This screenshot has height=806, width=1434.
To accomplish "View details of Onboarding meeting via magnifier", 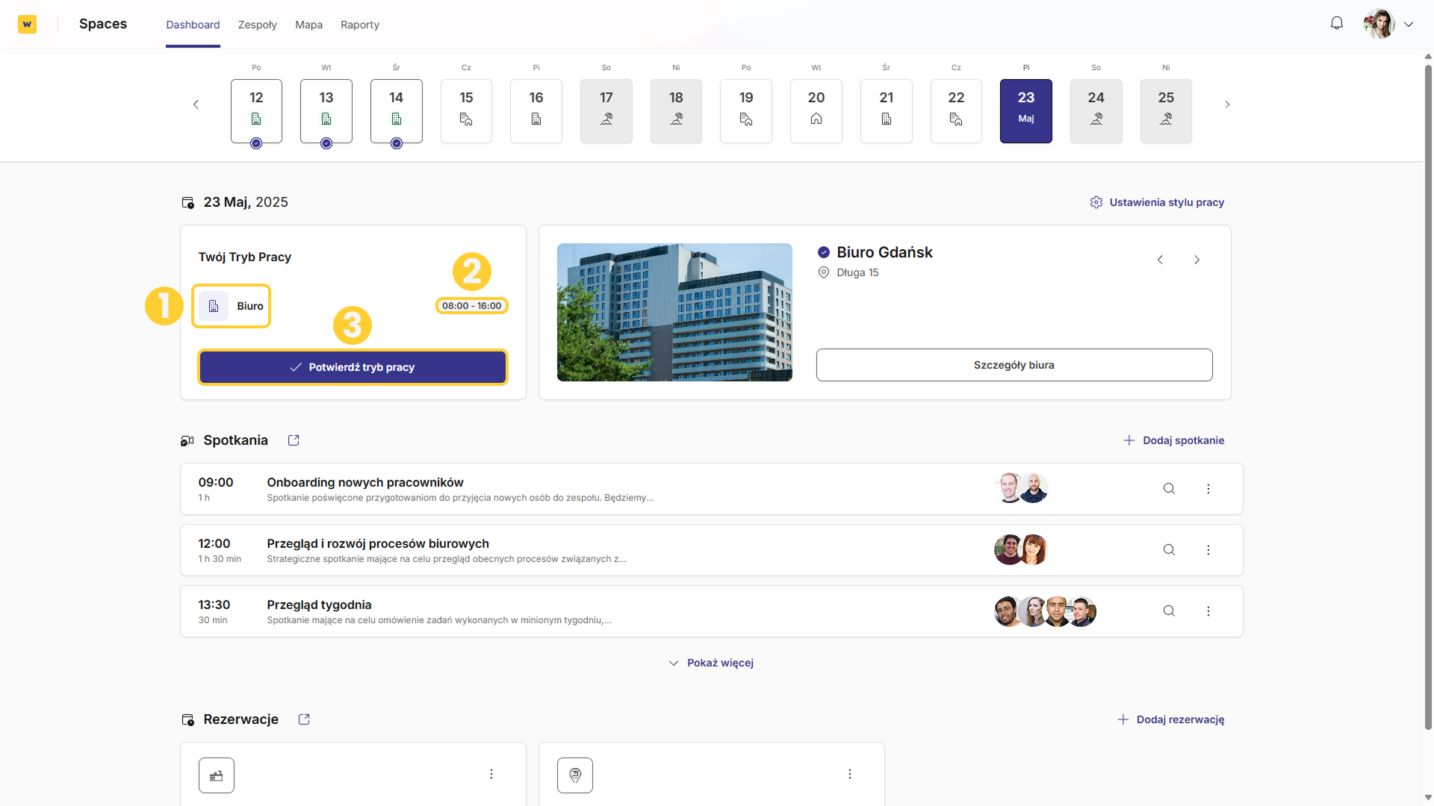I will (1169, 489).
